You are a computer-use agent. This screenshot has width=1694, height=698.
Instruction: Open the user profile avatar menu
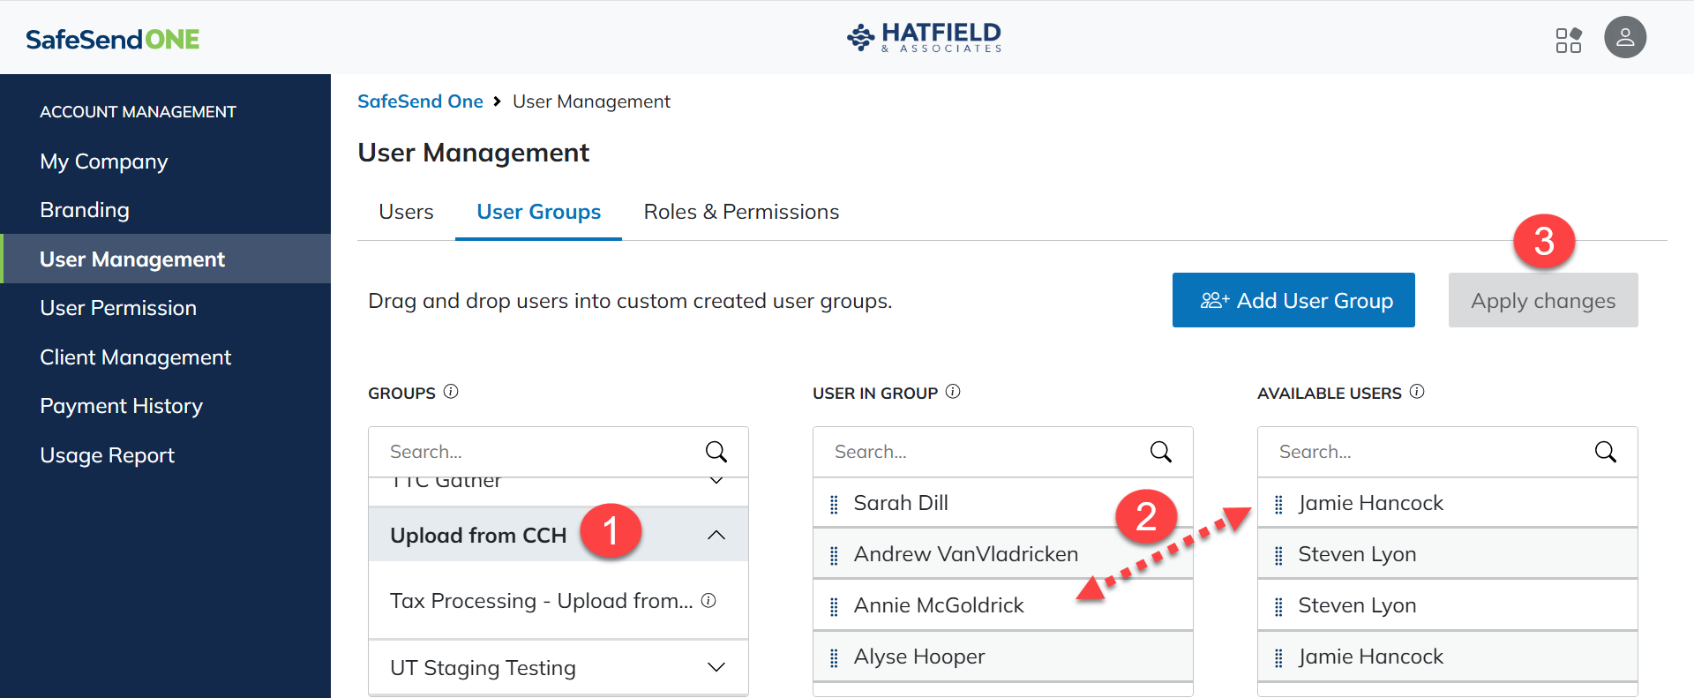[x=1624, y=38]
